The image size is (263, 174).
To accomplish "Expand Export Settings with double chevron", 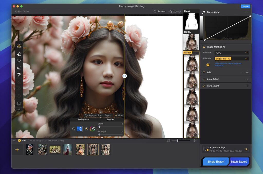I will click(x=246, y=149).
